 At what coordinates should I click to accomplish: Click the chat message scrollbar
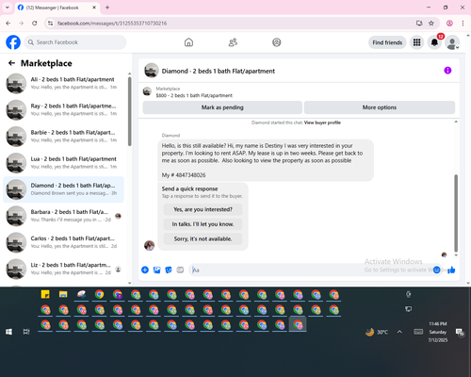[456, 213]
